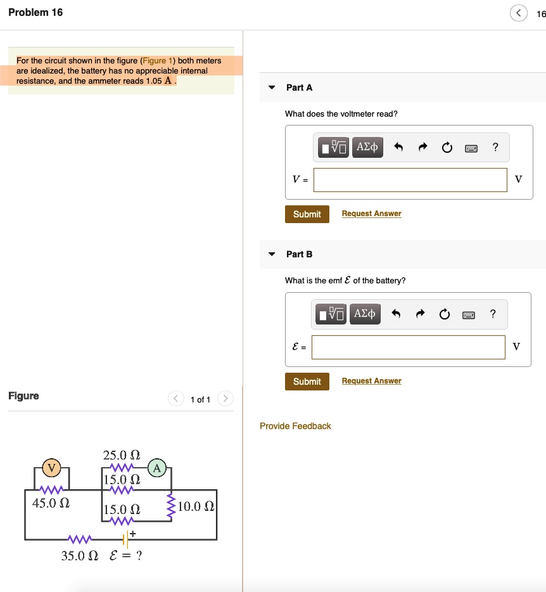546x592 pixels.
Task: Collapse the Part B section
Action: click(x=271, y=254)
